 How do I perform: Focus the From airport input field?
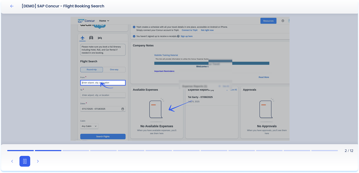click(103, 83)
